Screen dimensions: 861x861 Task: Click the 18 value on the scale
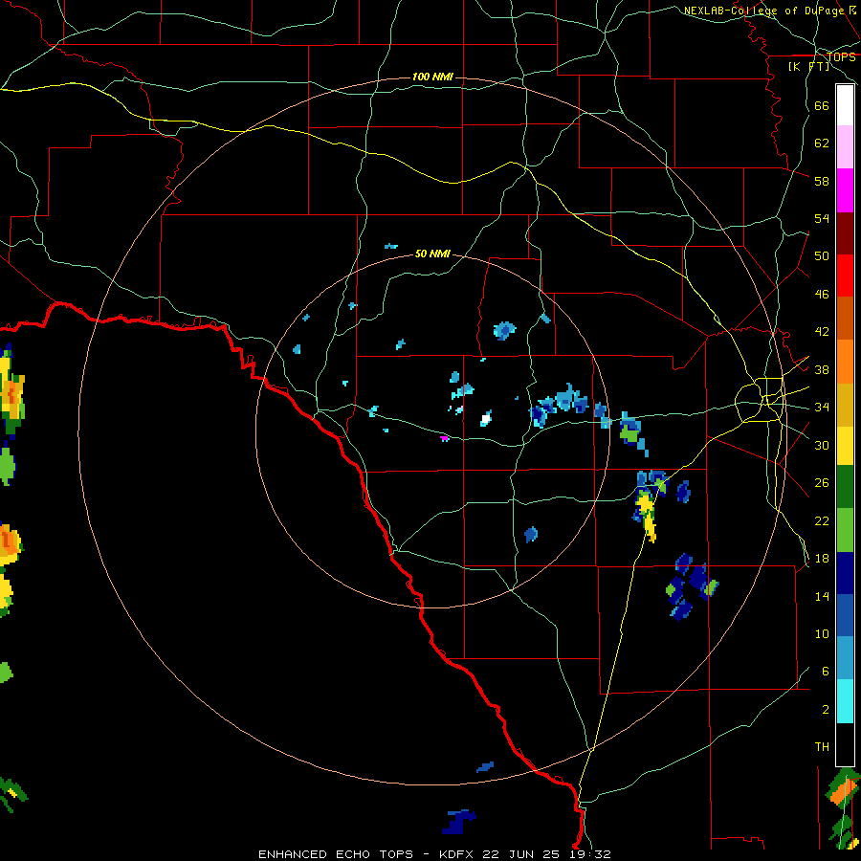click(x=822, y=559)
